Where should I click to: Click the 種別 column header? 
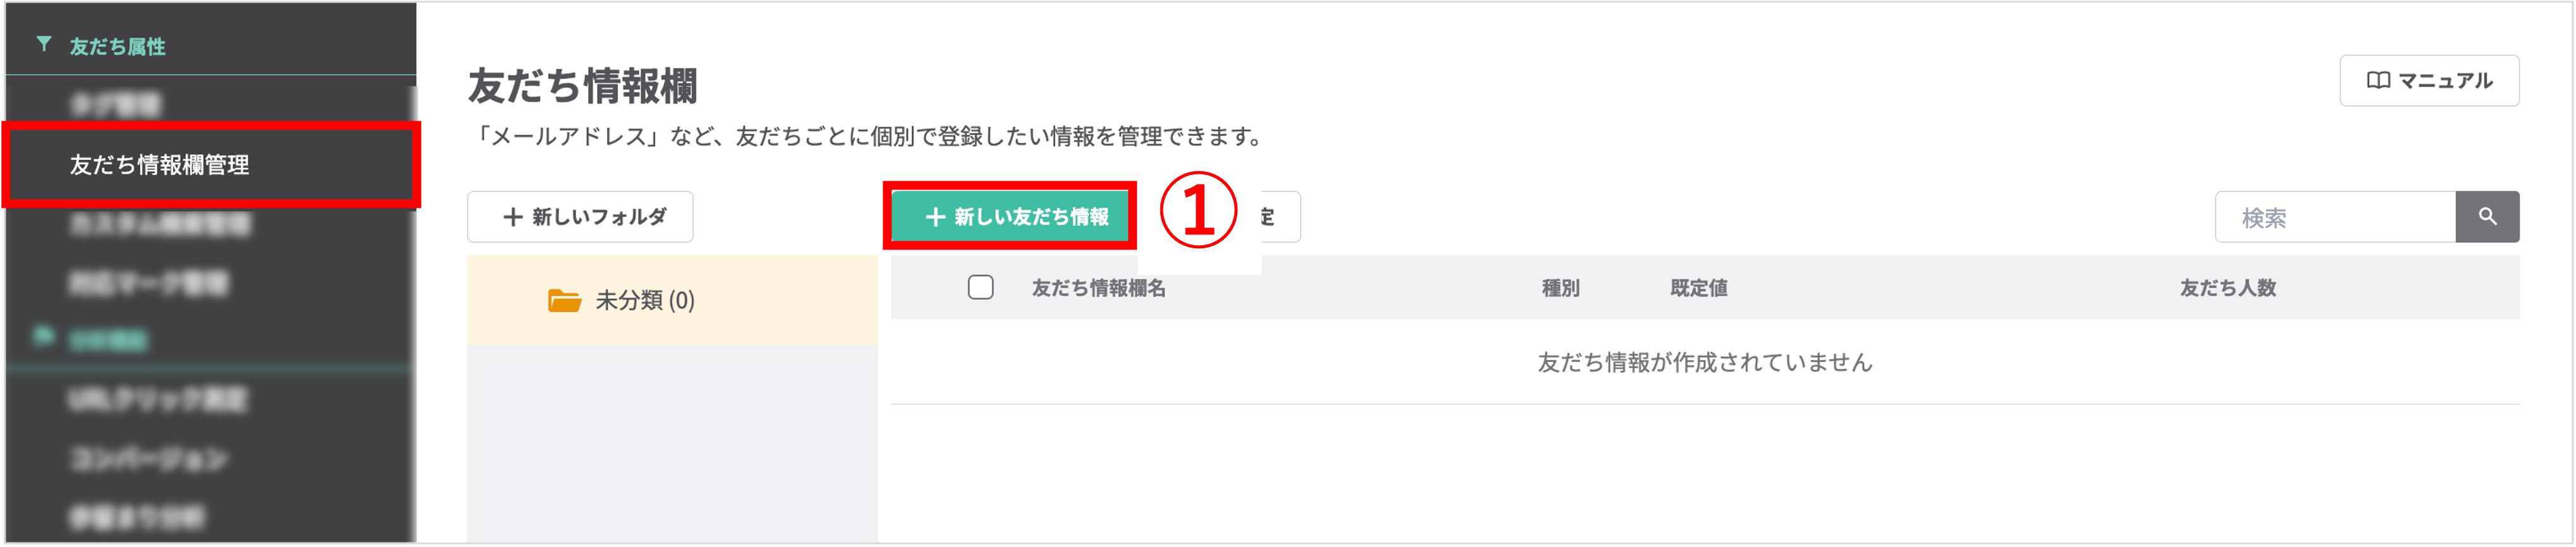1560,289
